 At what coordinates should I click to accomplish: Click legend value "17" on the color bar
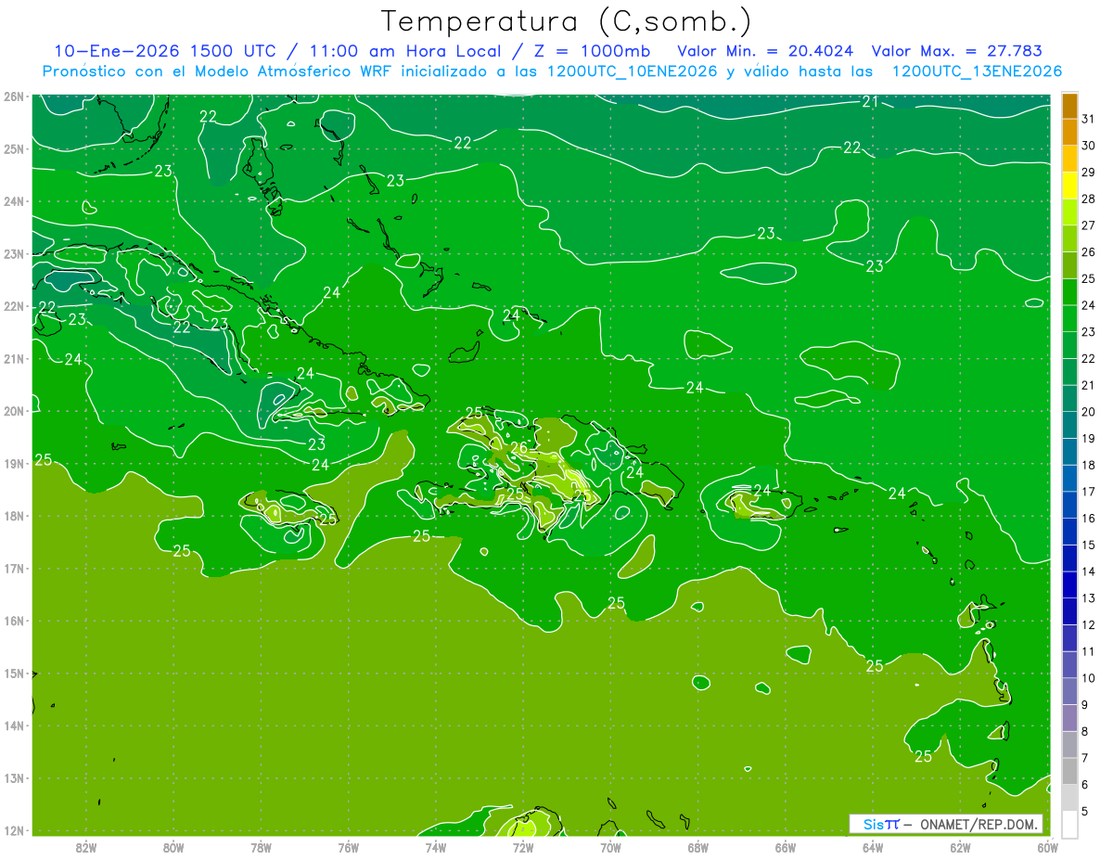[x=1088, y=491]
